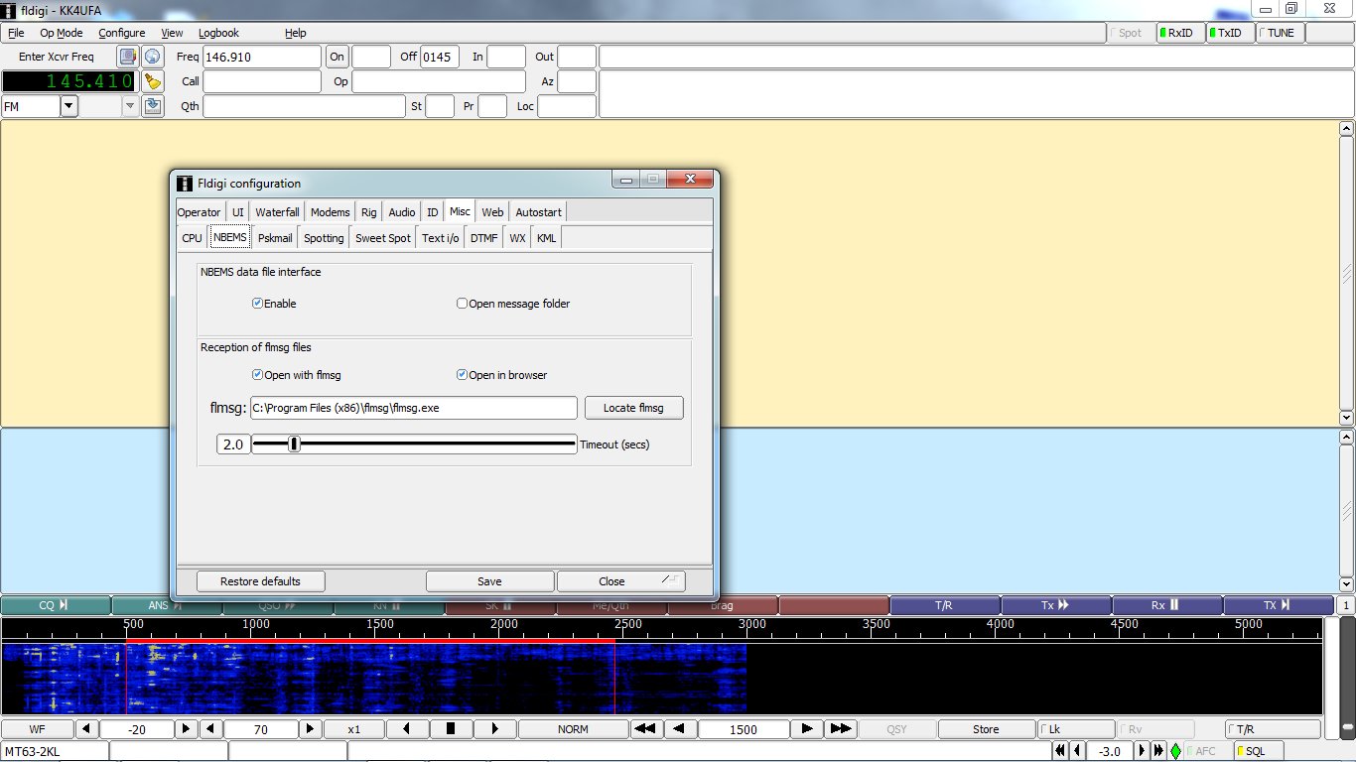Toggle bottom T/R transmit button
Screen dimensions: 1356x762
[x=1274, y=728]
